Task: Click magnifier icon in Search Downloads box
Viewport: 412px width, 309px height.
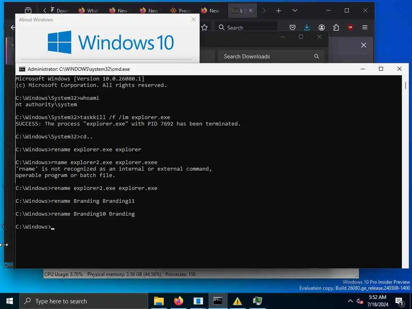Action: click(317, 56)
